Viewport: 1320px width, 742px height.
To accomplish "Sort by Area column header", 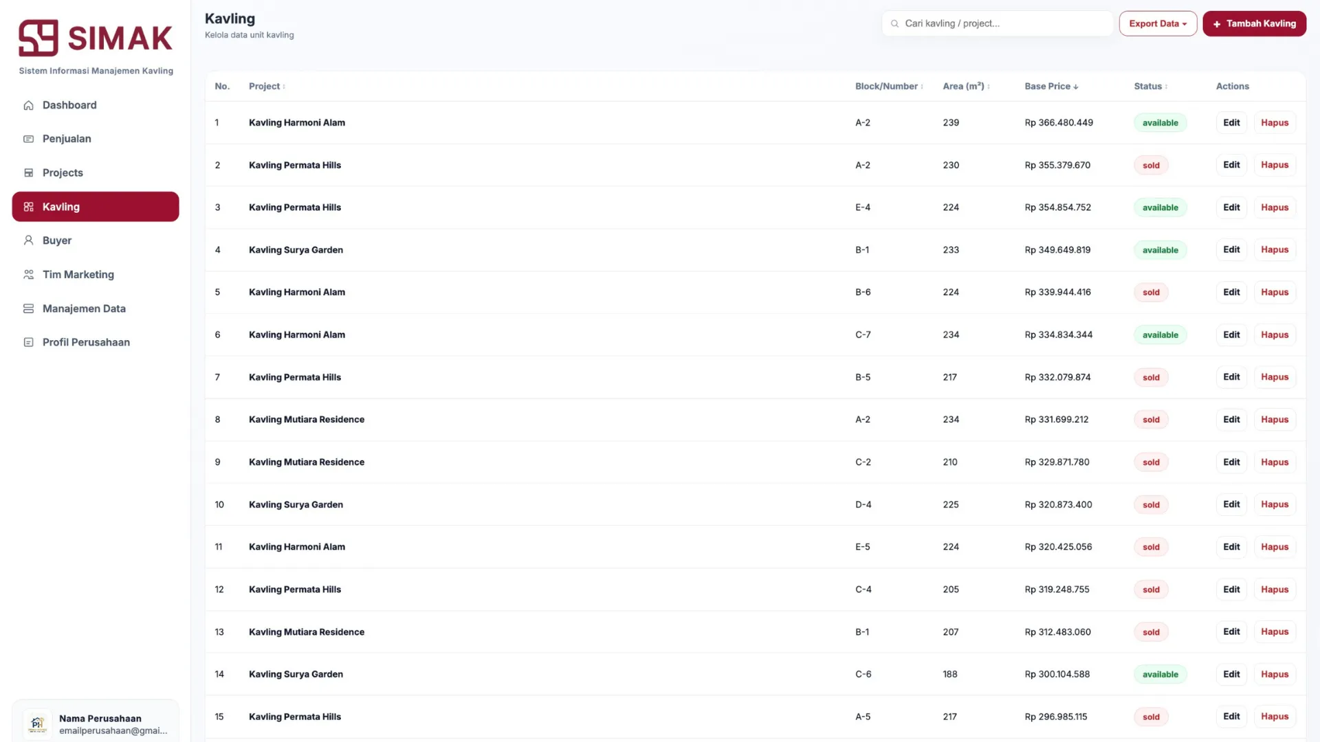I will click(x=965, y=87).
